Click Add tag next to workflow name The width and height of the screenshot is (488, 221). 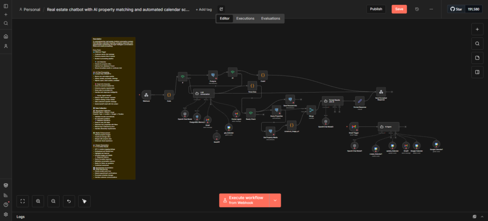tap(204, 10)
